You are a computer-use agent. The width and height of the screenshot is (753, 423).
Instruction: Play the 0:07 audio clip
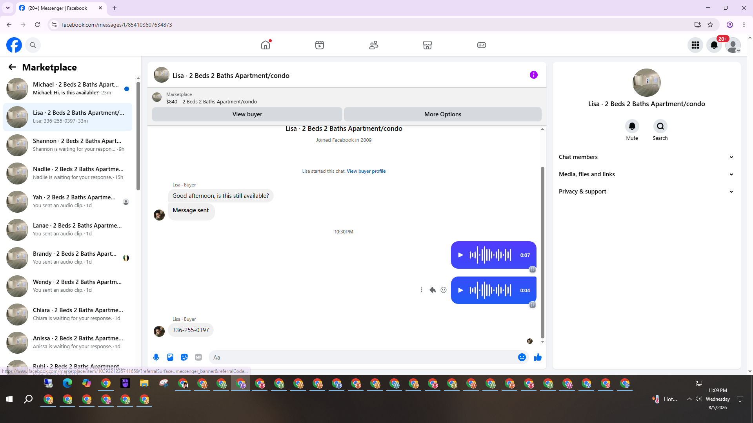461,255
